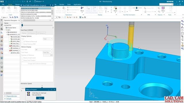Select the GOTO/34.084,28.474,-10.000 line
Image resolution: width=184 pixels, height=103 pixels.
click(36, 18)
